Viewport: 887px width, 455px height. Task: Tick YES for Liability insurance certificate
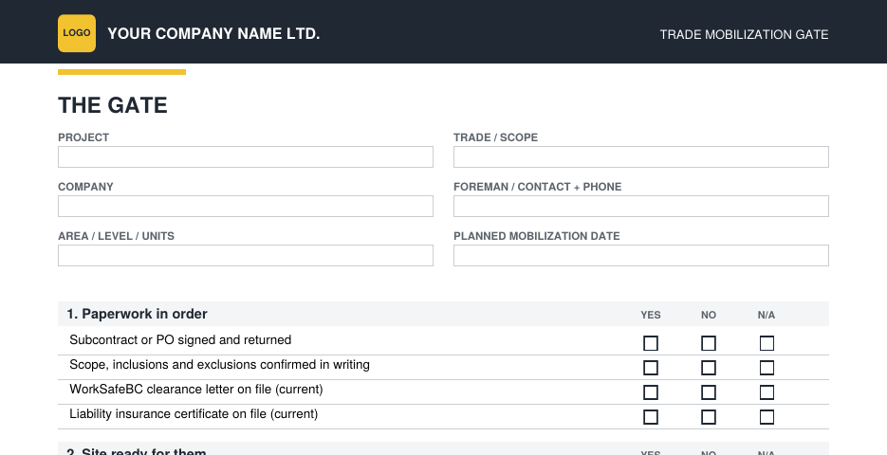pyautogui.click(x=651, y=417)
